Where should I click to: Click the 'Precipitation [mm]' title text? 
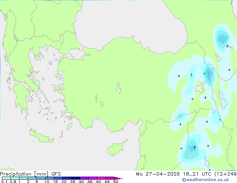(24, 174)
